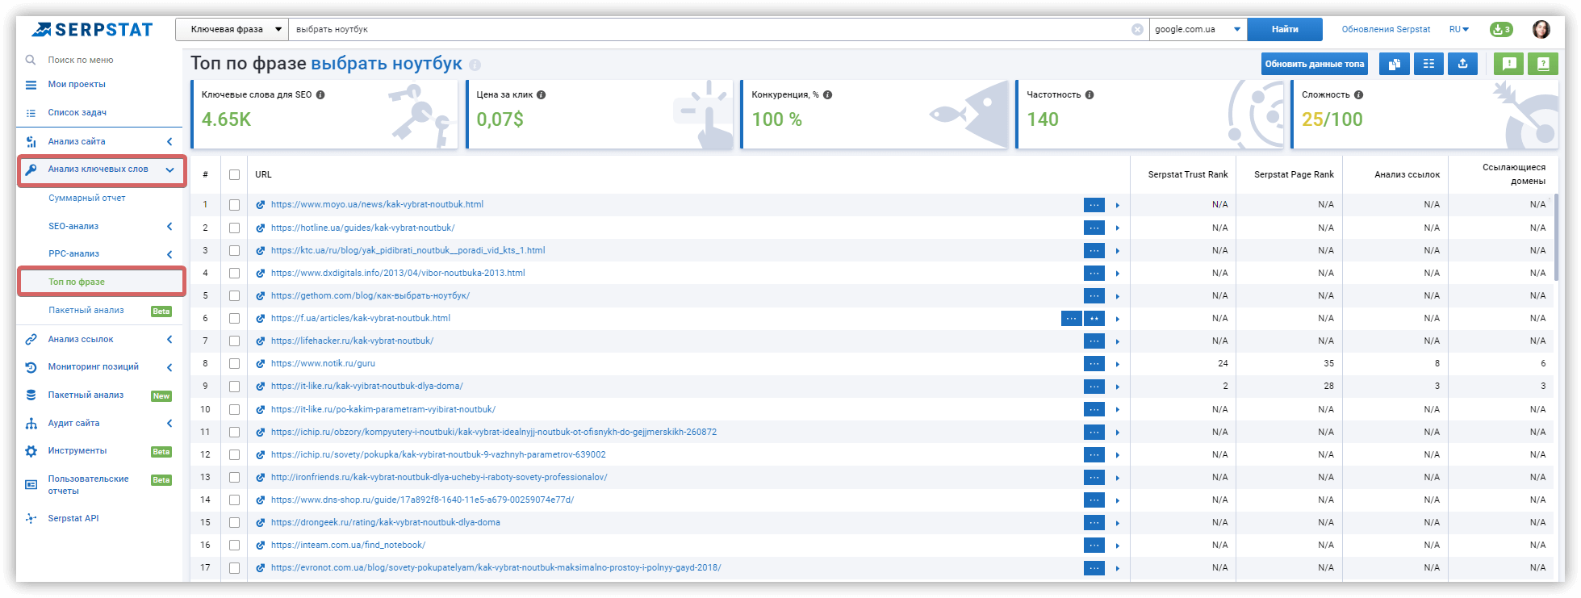Click info icon next to Сложность
1581x598 pixels.
1359,95
